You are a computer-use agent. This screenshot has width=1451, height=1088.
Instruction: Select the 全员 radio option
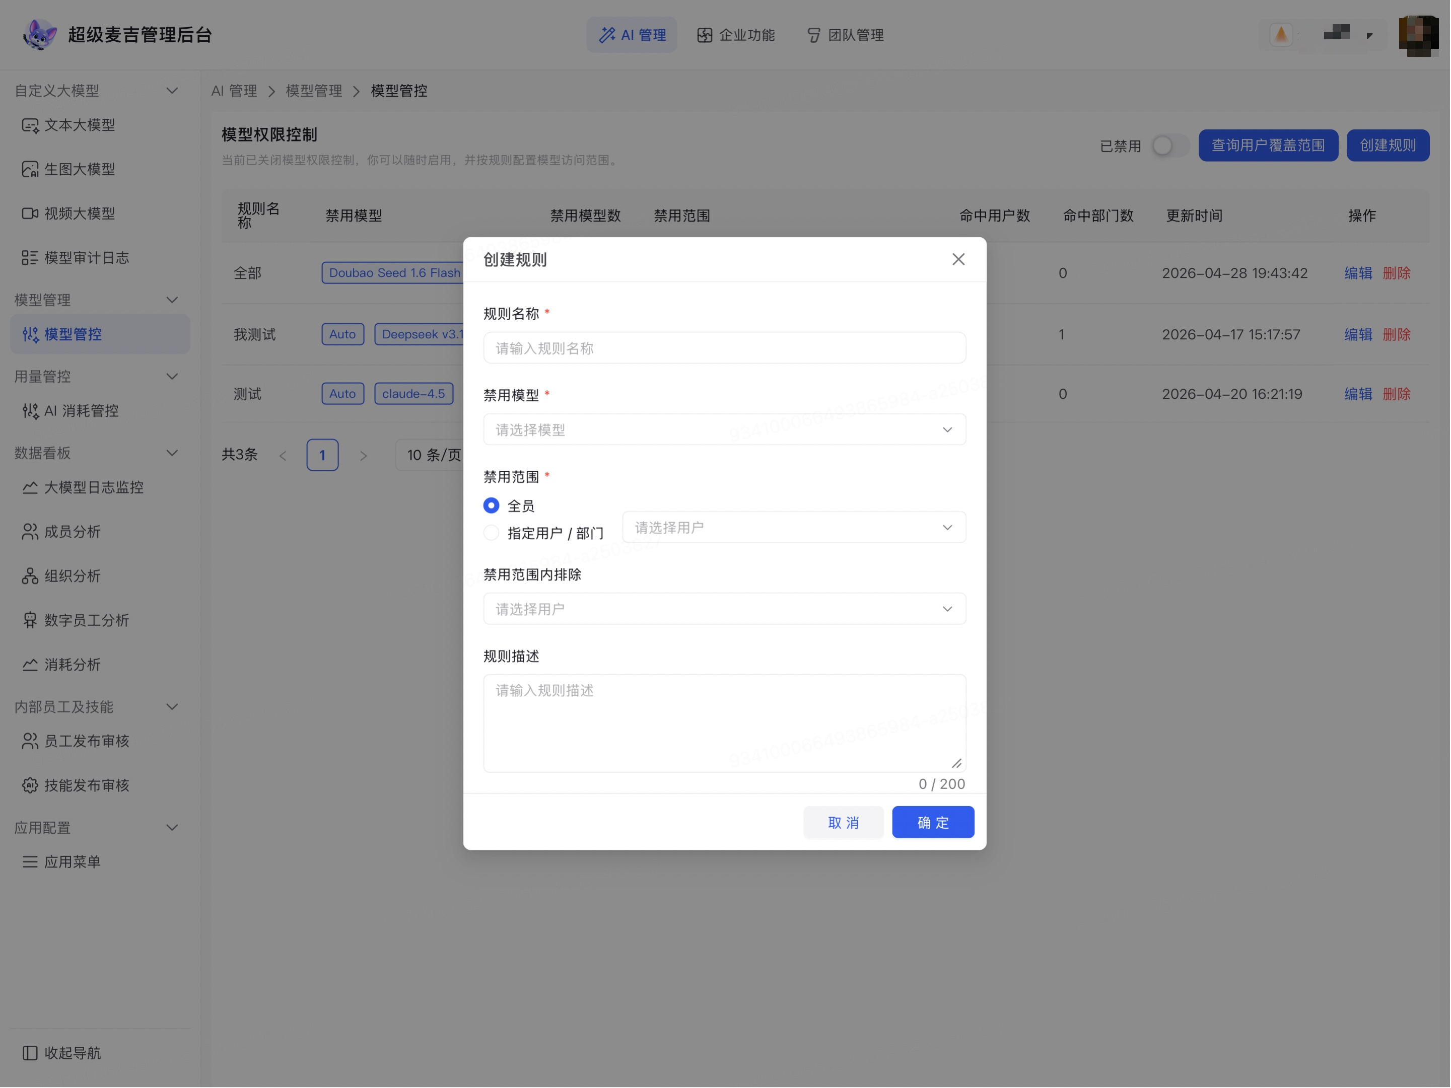point(492,505)
